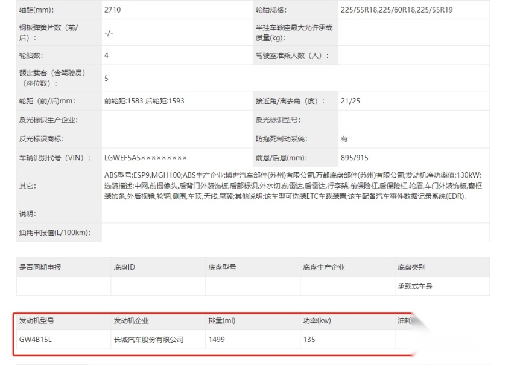Click the 轮距 (前/后)mm label
Screen dimensions: 514x365
point(47,101)
